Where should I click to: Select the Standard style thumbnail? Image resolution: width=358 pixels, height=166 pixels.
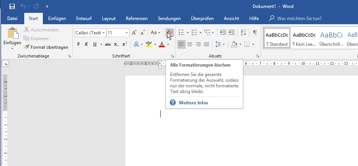[277, 38]
